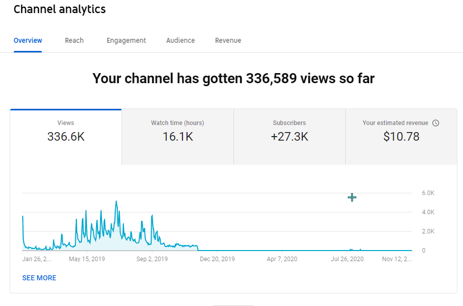Click the truncated Nov 12 date label
463x306 pixels.
coord(397,259)
